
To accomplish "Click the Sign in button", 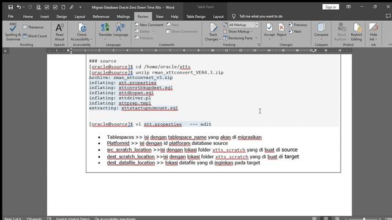I will tap(331, 7).
